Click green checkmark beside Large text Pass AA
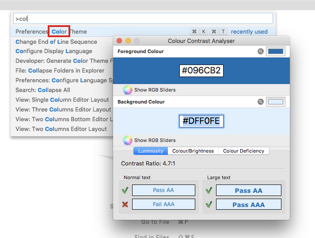The width and height of the screenshot is (315, 238). pos(209,190)
